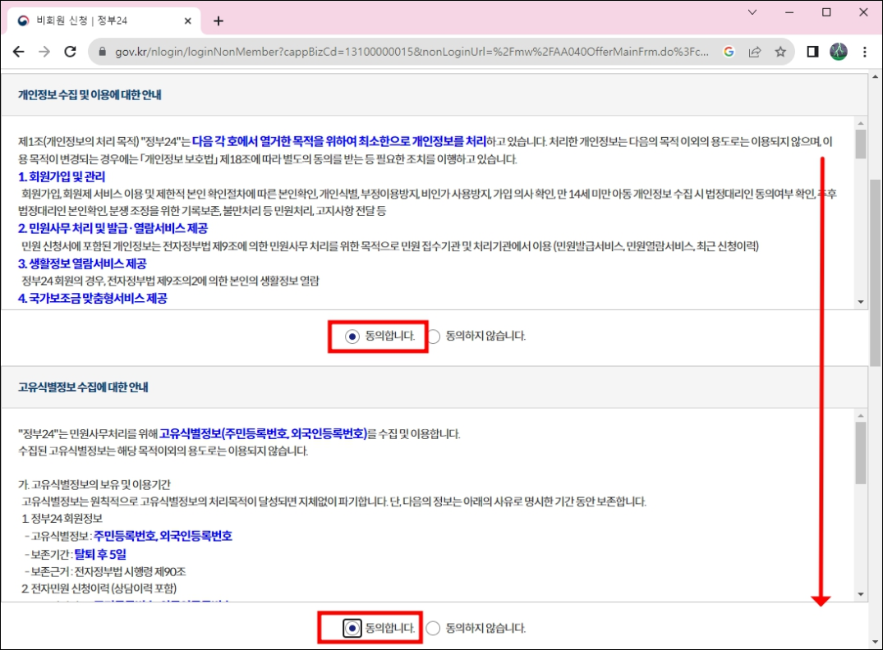Click heading 고유식별정보 수집에 대한 안내
The height and width of the screenshot is (650, 883).
83,387
